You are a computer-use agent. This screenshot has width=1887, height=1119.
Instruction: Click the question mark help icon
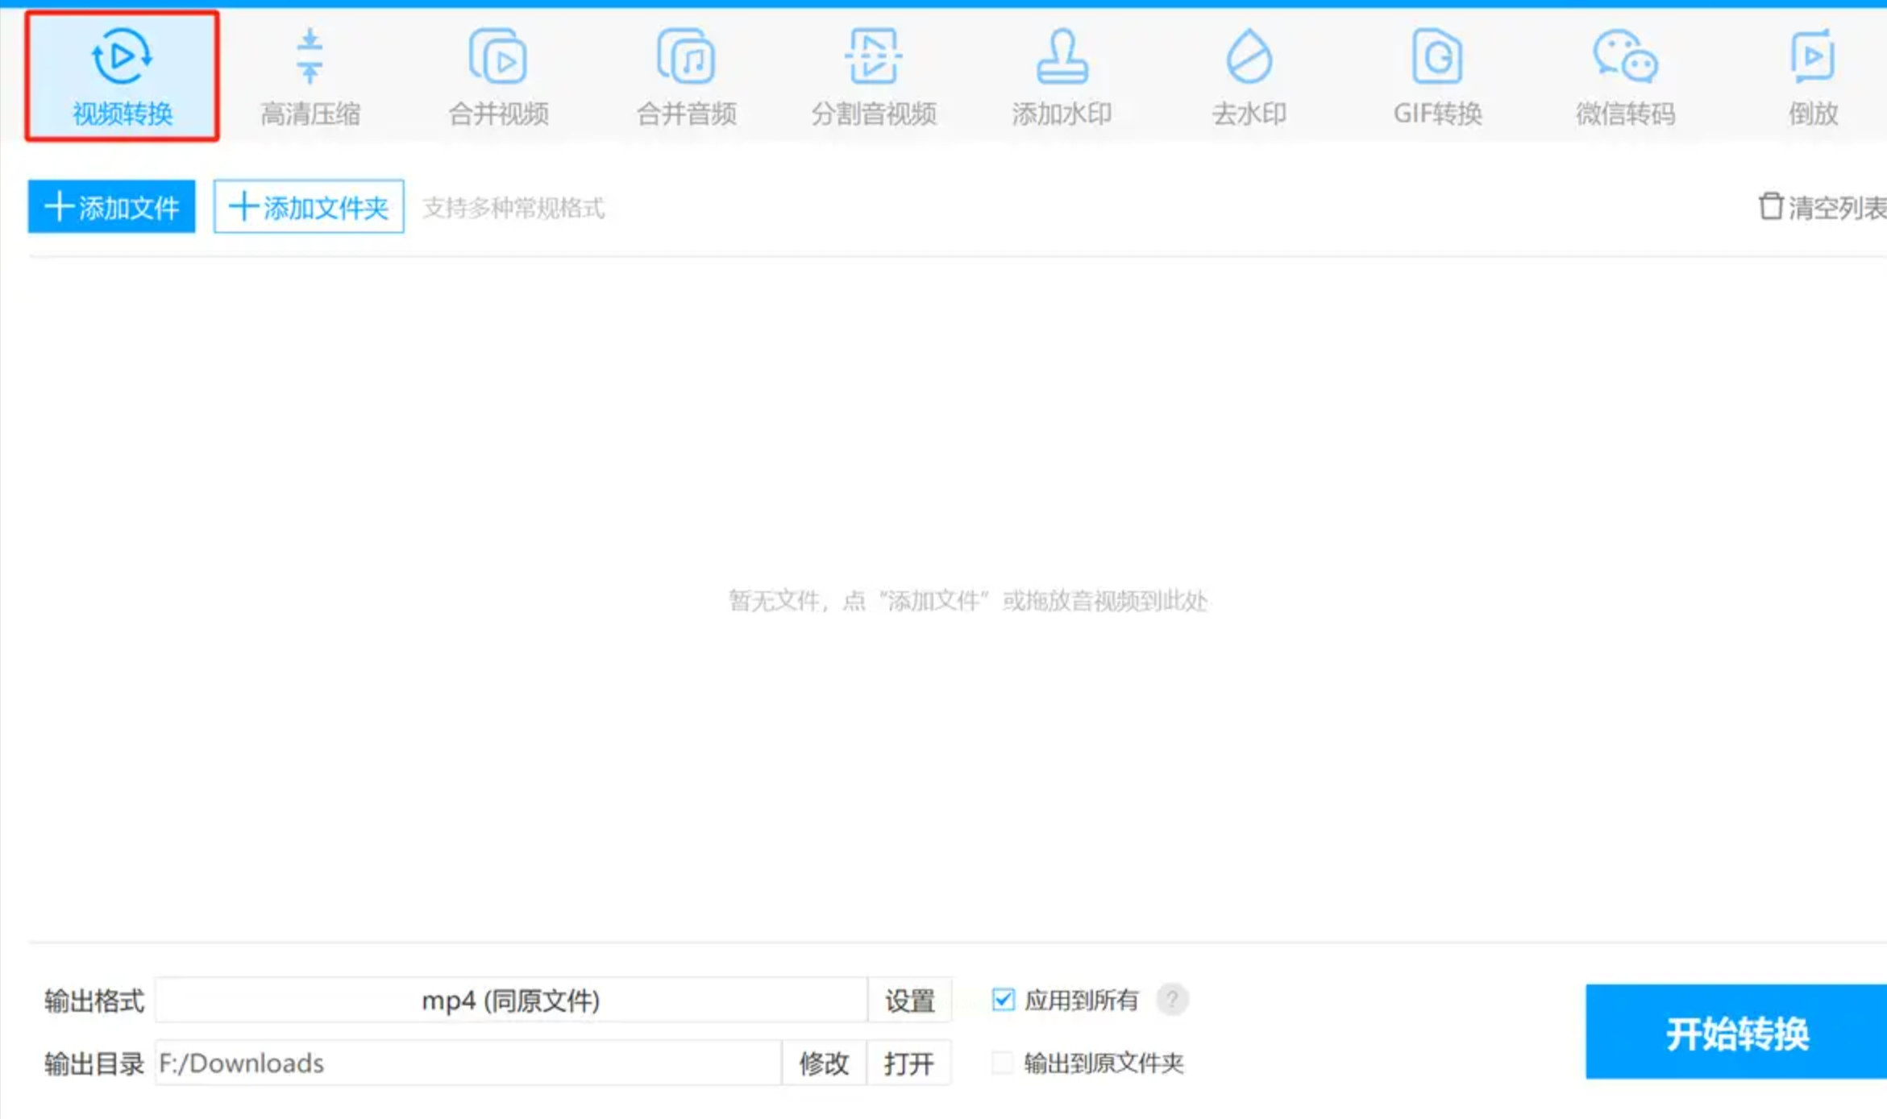point(1171,1000)
